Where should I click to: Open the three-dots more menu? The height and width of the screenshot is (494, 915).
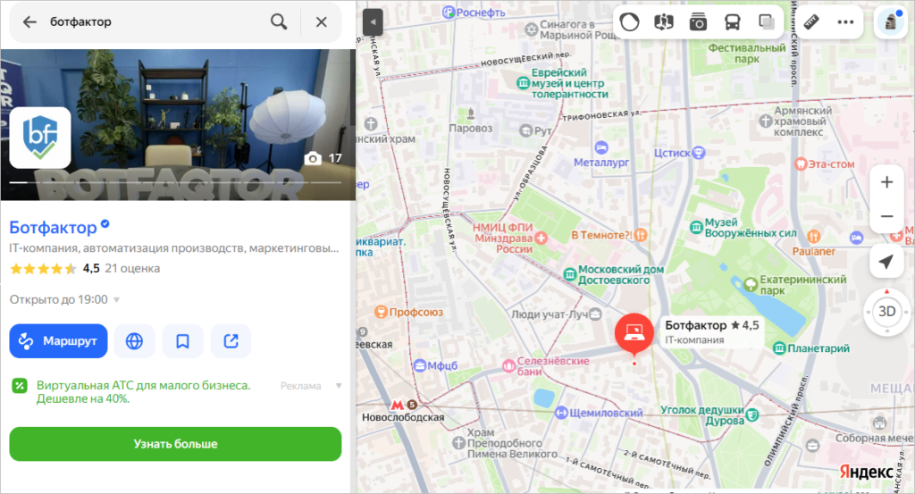click(845, 22)
